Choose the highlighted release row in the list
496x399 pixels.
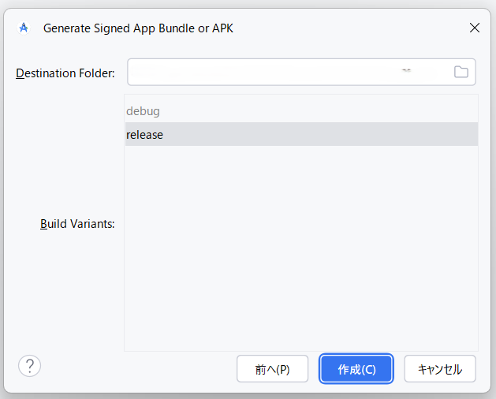[300, 135]
